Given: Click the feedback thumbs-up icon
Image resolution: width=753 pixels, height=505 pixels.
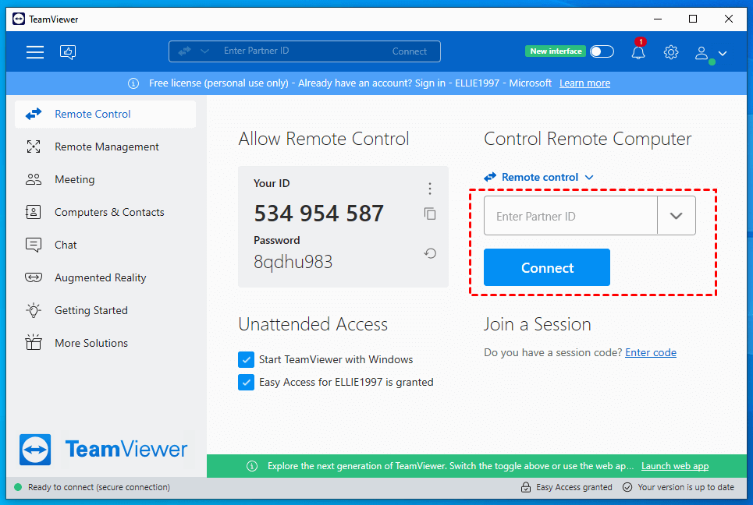Looking at the screenshot, I should click(68, 52).
